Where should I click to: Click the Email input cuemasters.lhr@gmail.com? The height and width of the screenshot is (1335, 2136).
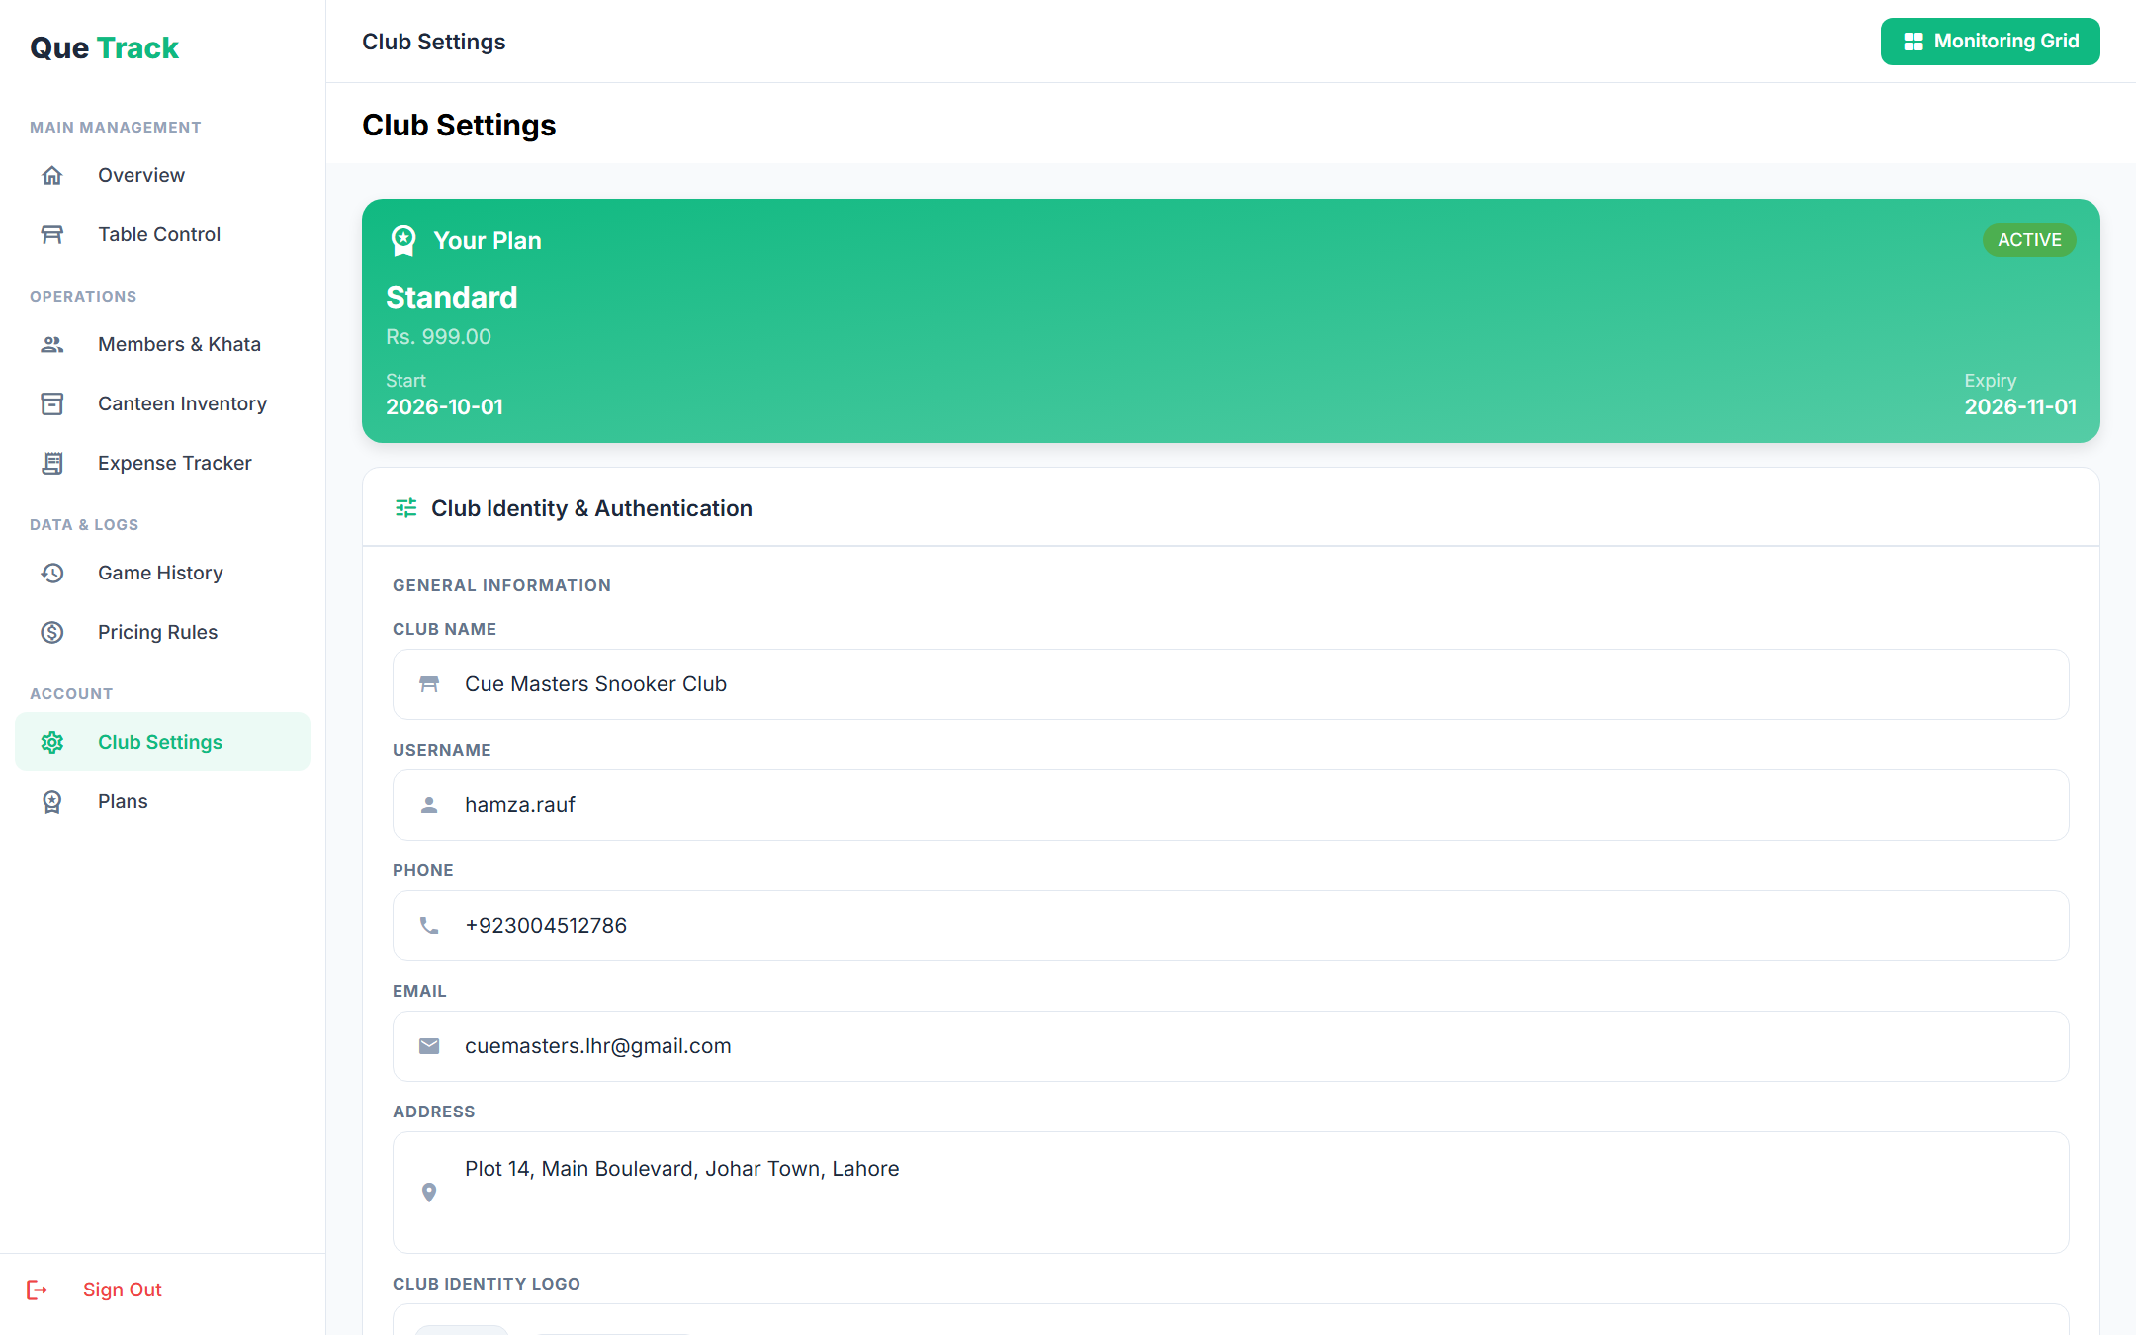[x=1230, y=1046]
